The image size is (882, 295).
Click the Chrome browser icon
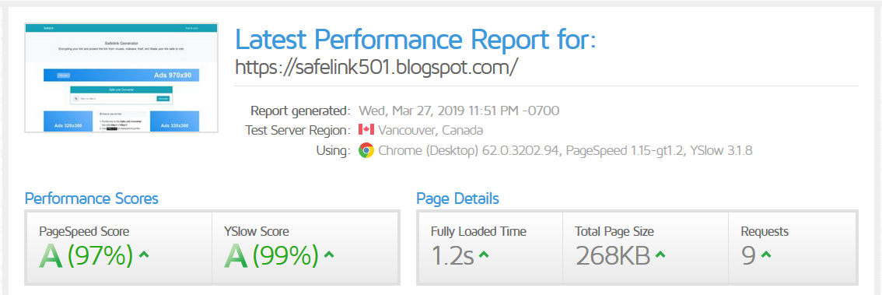tap(366, 150)
